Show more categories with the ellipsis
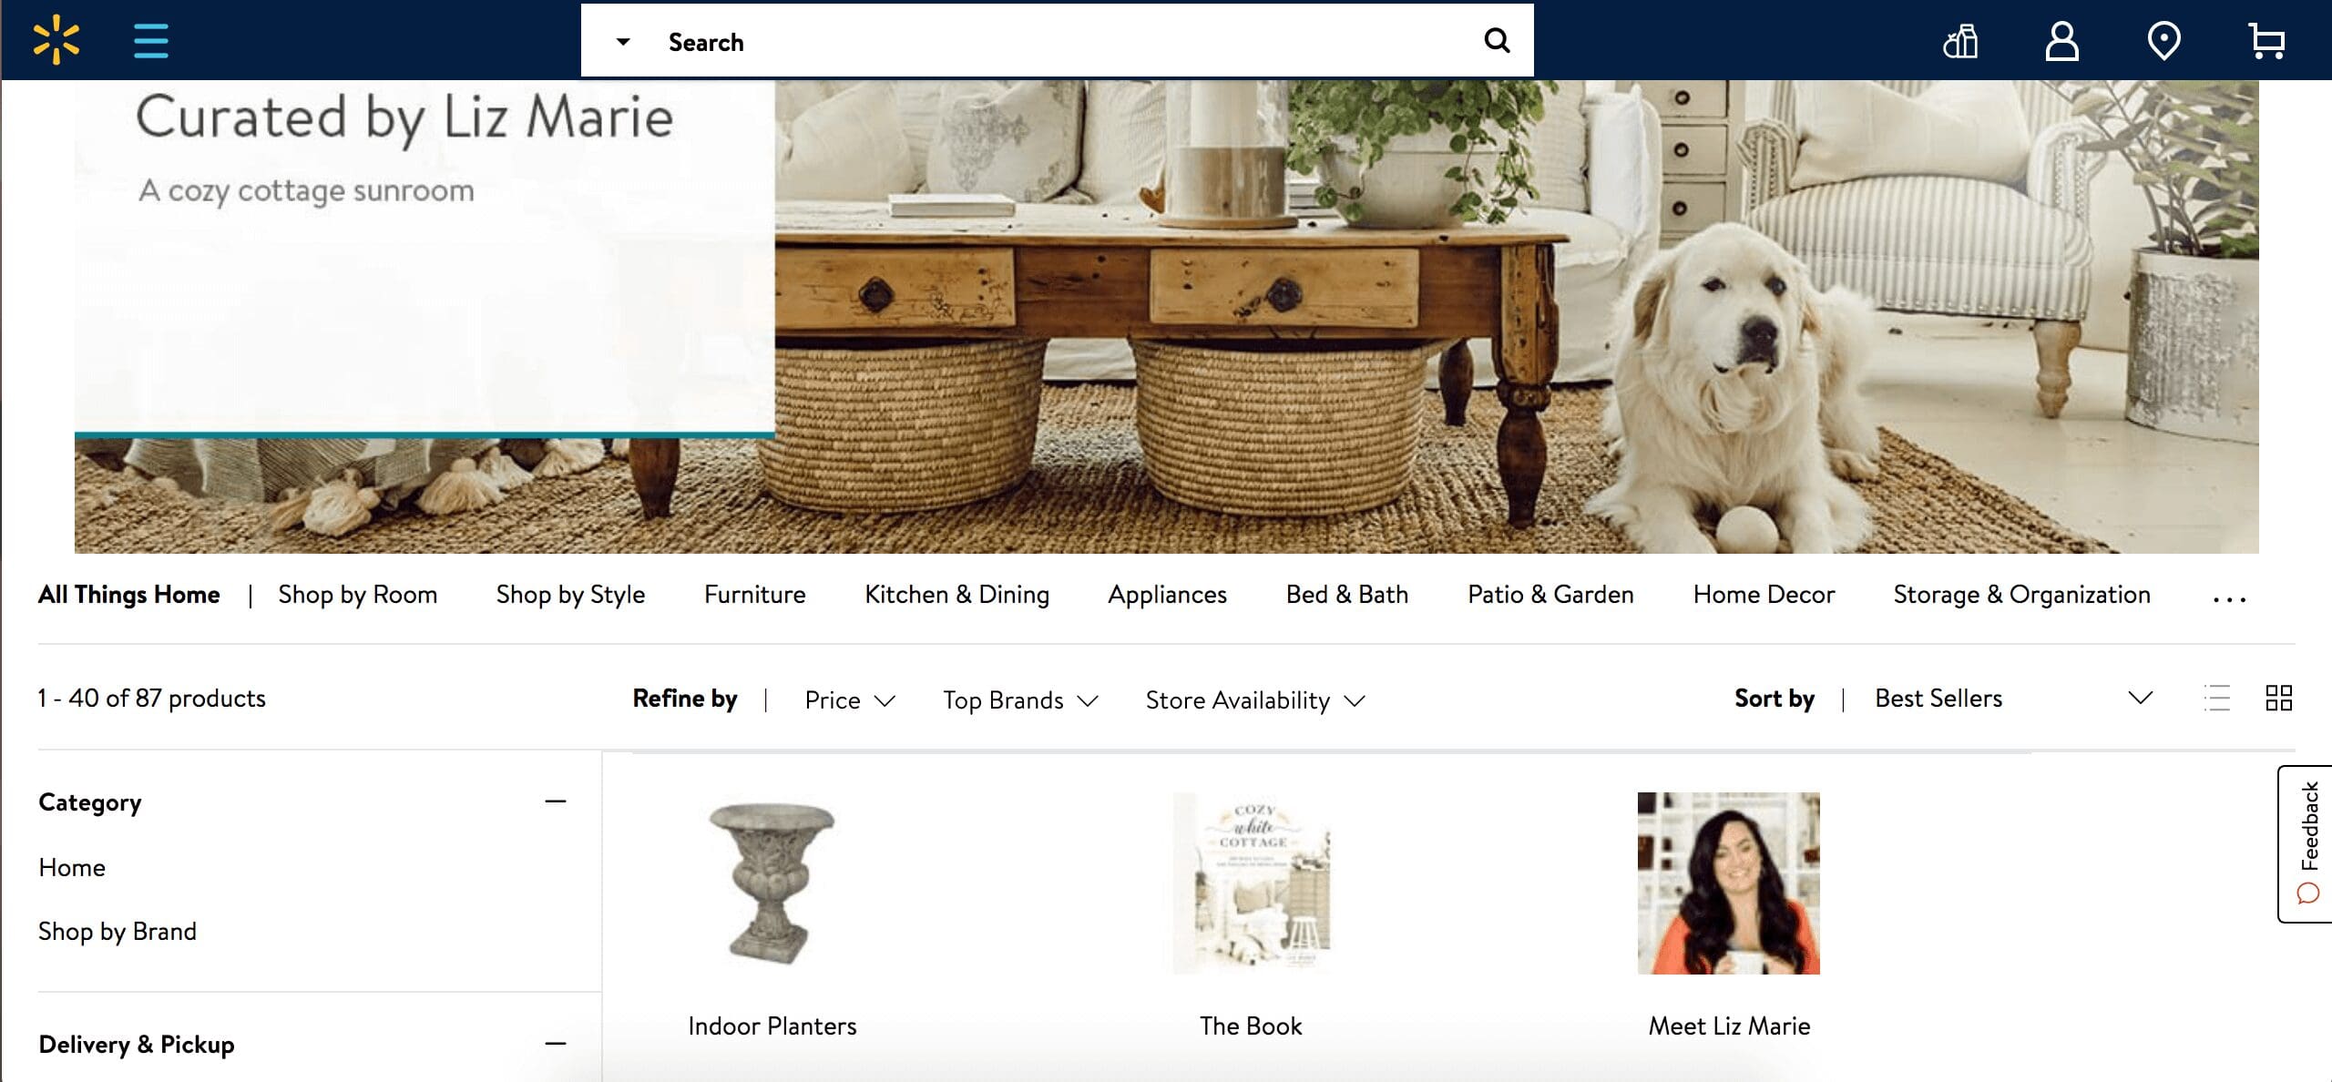Image resolution: width=2332 pixels, height=1082 pixels. pos(2229,598)
